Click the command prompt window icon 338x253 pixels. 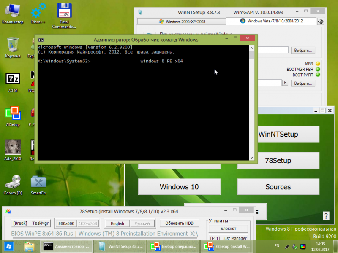click(x=41, y=40)
